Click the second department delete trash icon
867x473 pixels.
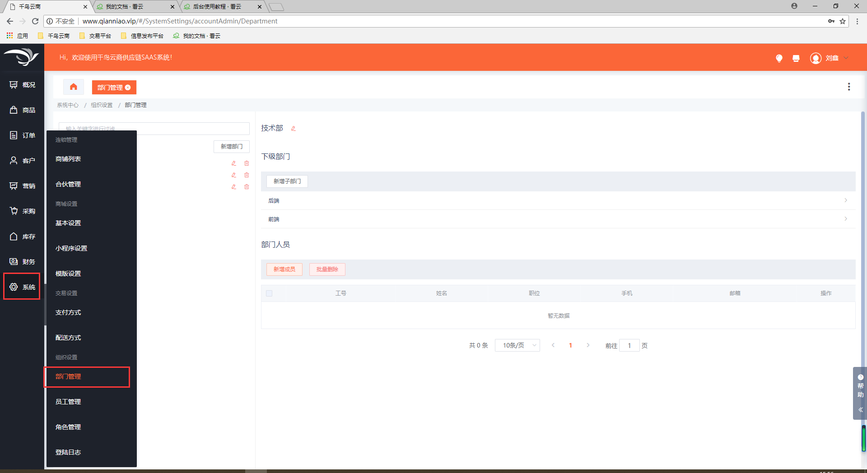coord(247,175)
